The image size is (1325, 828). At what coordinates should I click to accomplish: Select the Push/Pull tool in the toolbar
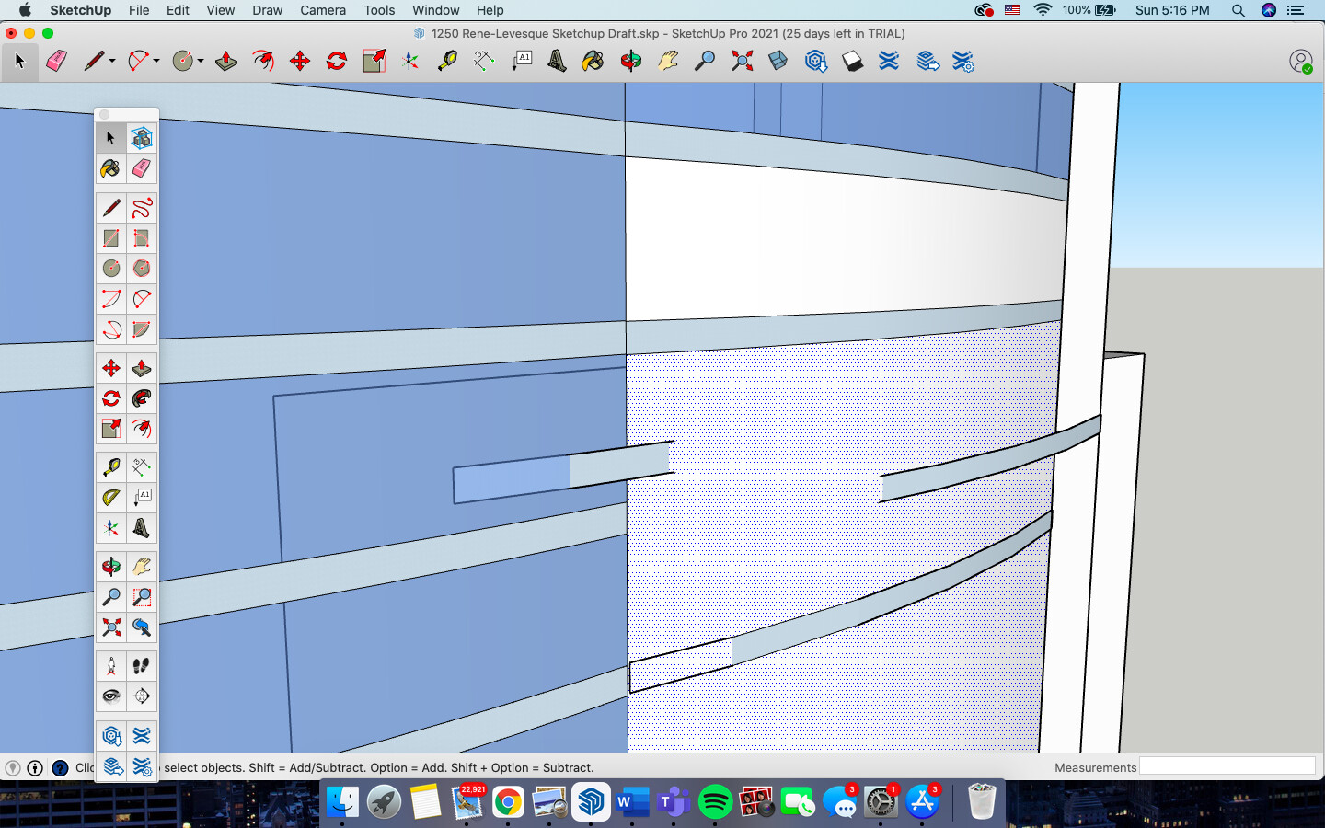click(x=142, y=367)
